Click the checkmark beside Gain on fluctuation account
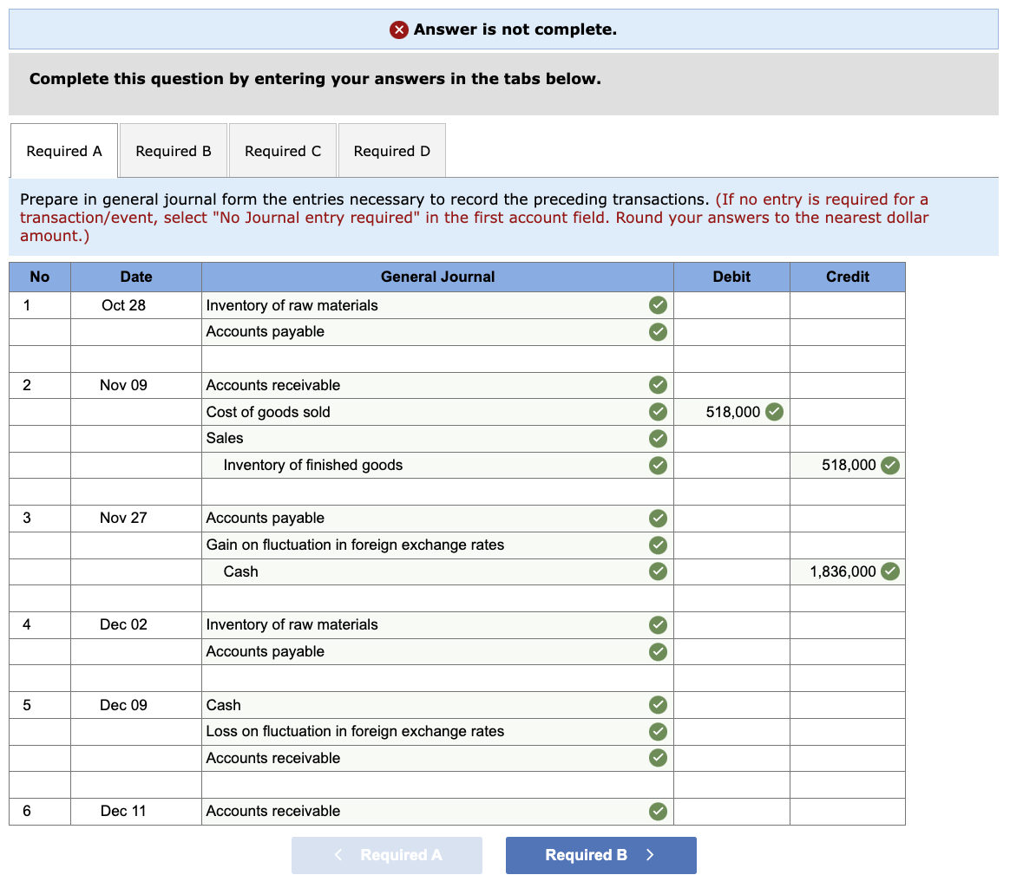This screenshot has width=1010, height=888. [658, 545]
